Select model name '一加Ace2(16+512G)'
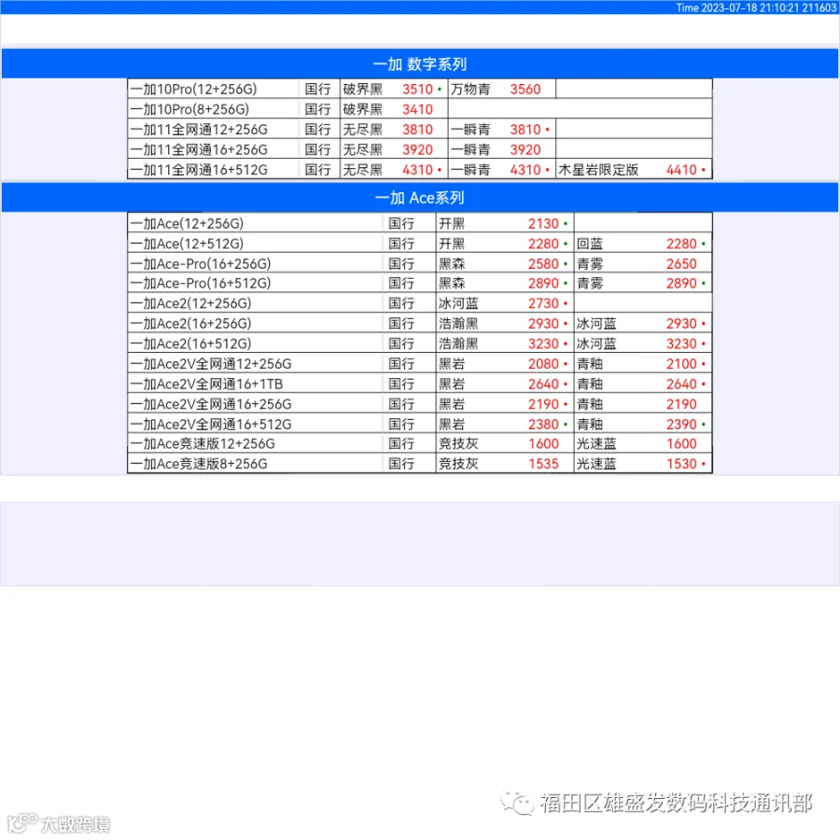Image resolution: width=840 pixels, height=840 pixels. (190, 343)
